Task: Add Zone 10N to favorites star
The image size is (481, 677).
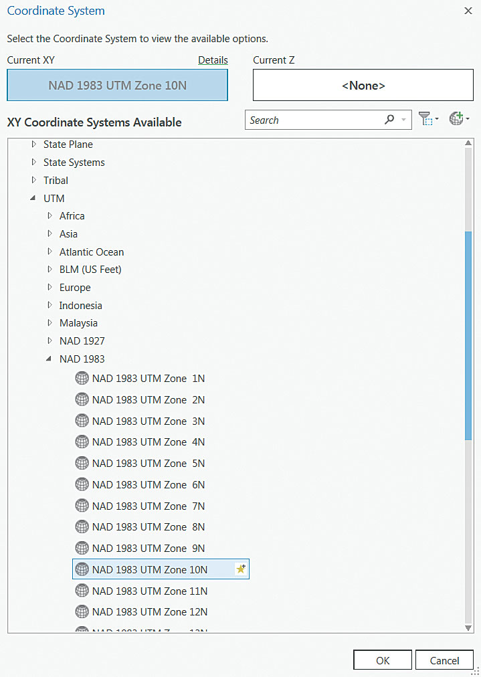Action: 241,569
